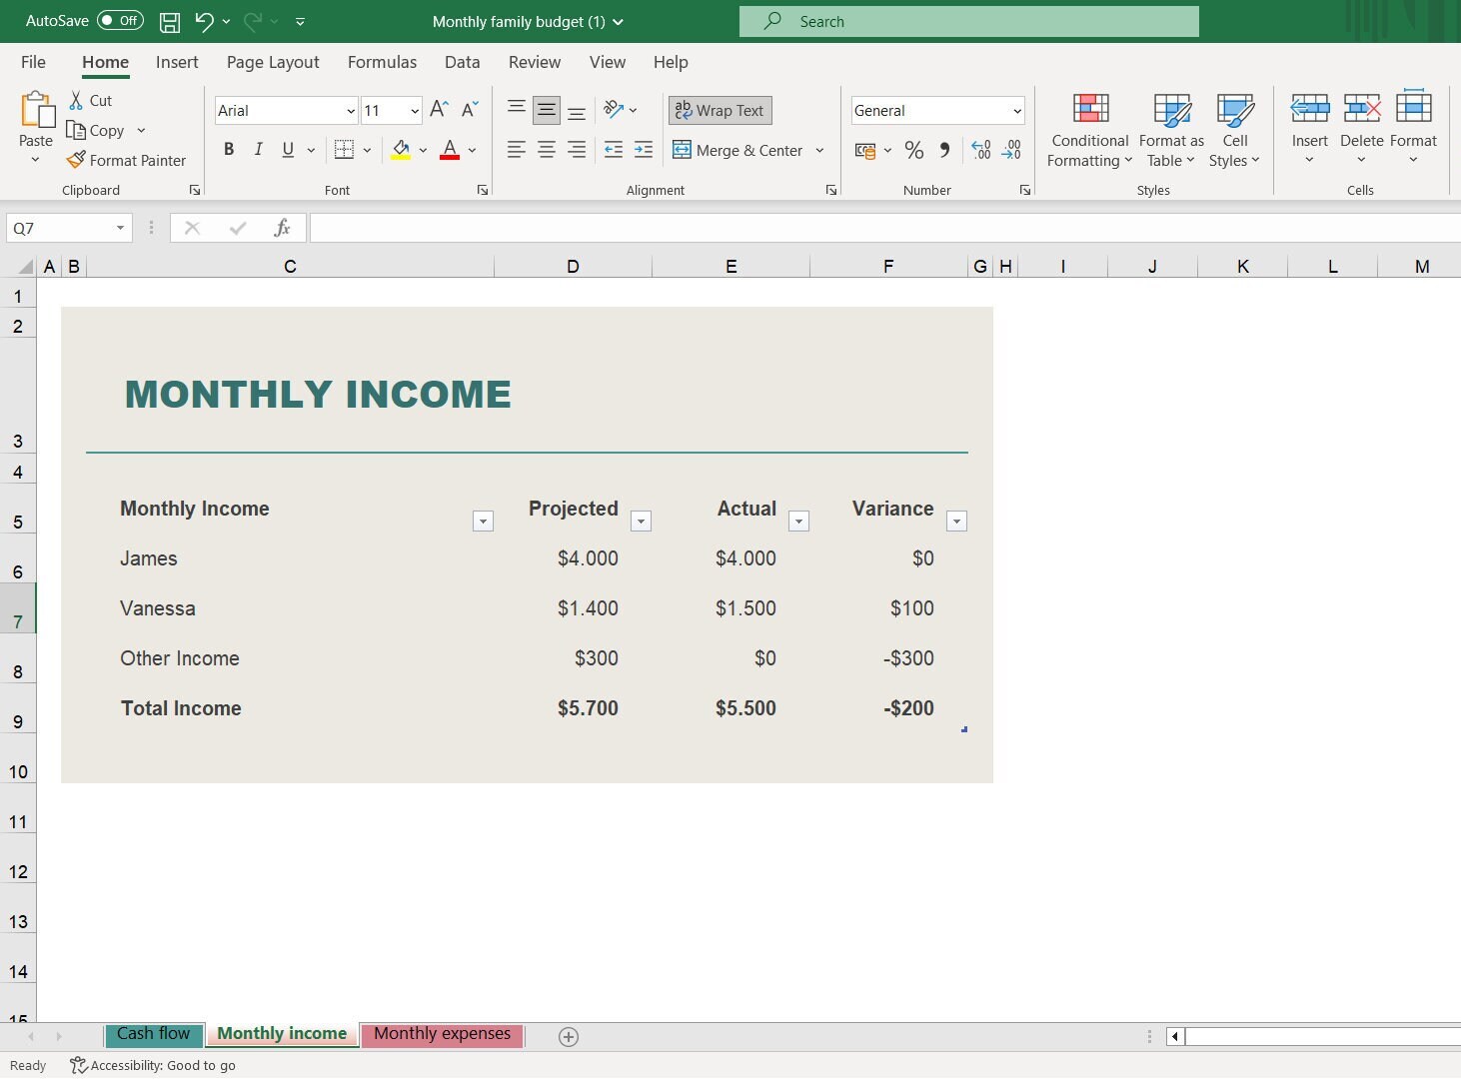Apply italic formatting
Viewport: 1461px width, 1079px height.
click(x=258, y=149)
